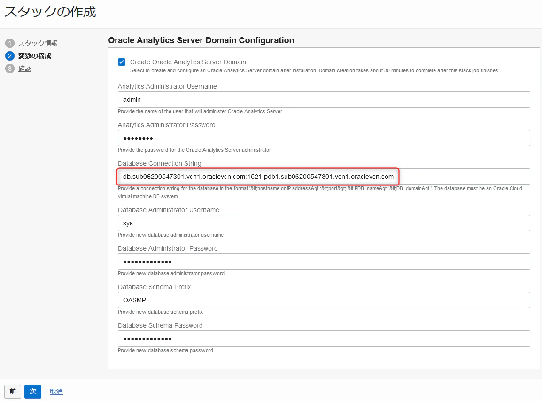Screen dimensions: 542x401
Task: Open the 確認 step link
Action: click(x=25, y=69)
